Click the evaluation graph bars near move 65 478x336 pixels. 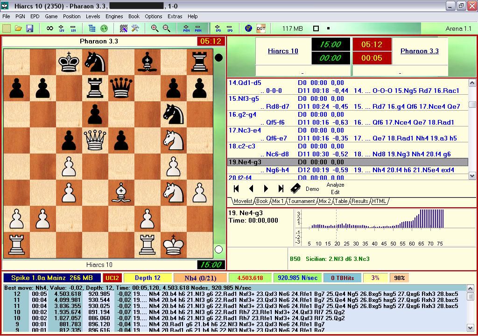pos(421,218)
